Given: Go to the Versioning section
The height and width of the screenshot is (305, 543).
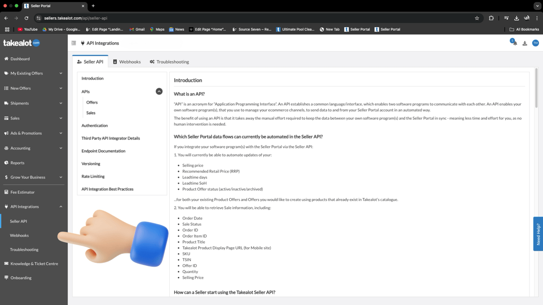Looking at the screenshot, I should pyautogui.click(x=91, y=164).
